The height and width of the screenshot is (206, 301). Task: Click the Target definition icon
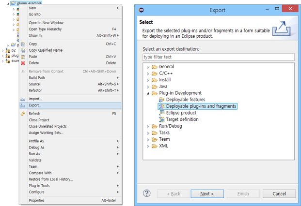161,119
